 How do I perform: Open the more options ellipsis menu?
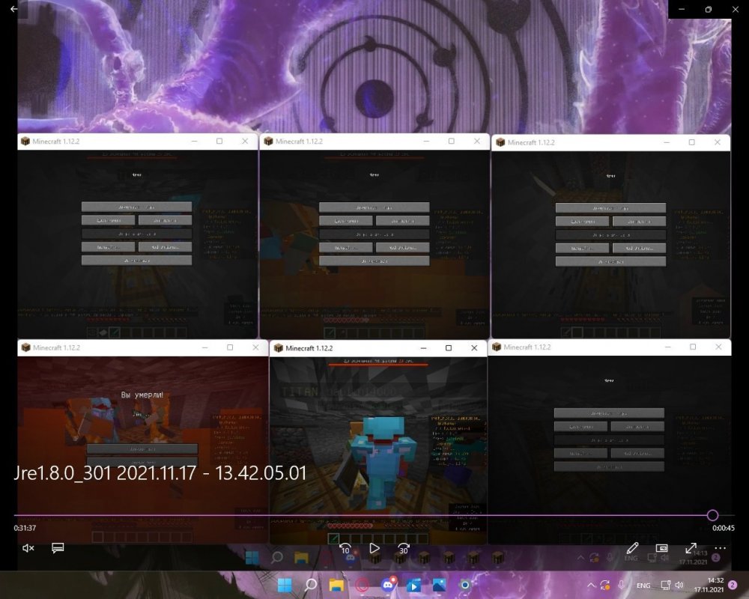[x=721, y=548]
